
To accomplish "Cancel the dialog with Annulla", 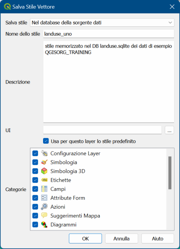I will coord(121,239).
